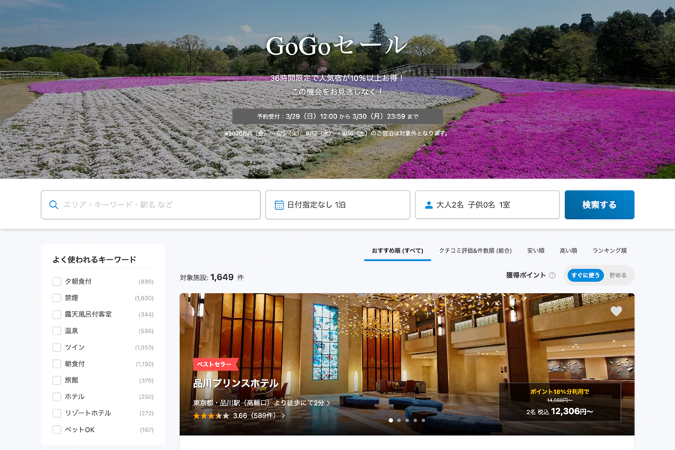Expand the hotel location access arrow

coord(328,403)
